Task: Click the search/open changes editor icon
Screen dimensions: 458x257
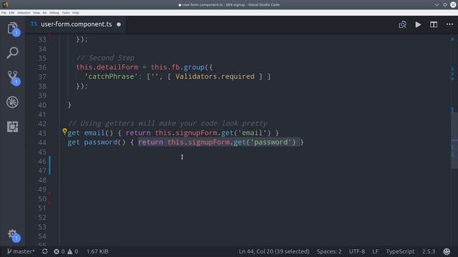Action: [x=402, y=24]
